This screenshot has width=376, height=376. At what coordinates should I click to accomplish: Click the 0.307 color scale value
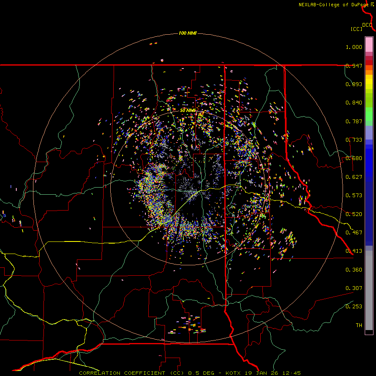[x=354, y=288]
